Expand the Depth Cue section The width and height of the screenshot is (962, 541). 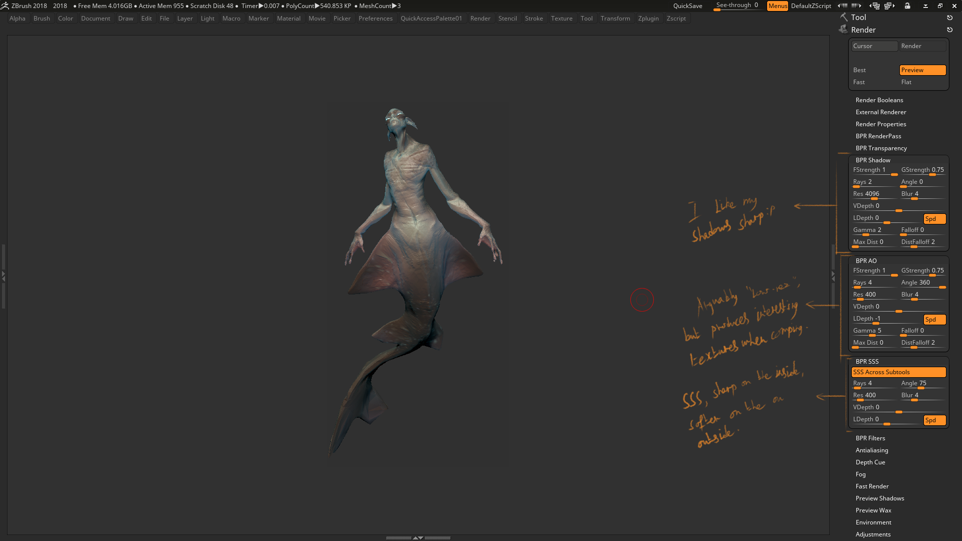(870, 462)
